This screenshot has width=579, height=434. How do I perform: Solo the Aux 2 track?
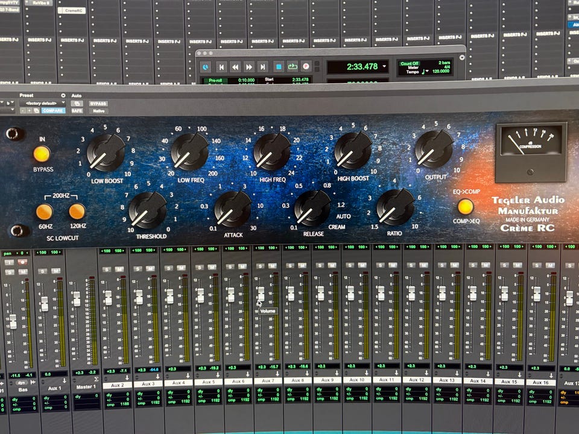coord(107,269)
